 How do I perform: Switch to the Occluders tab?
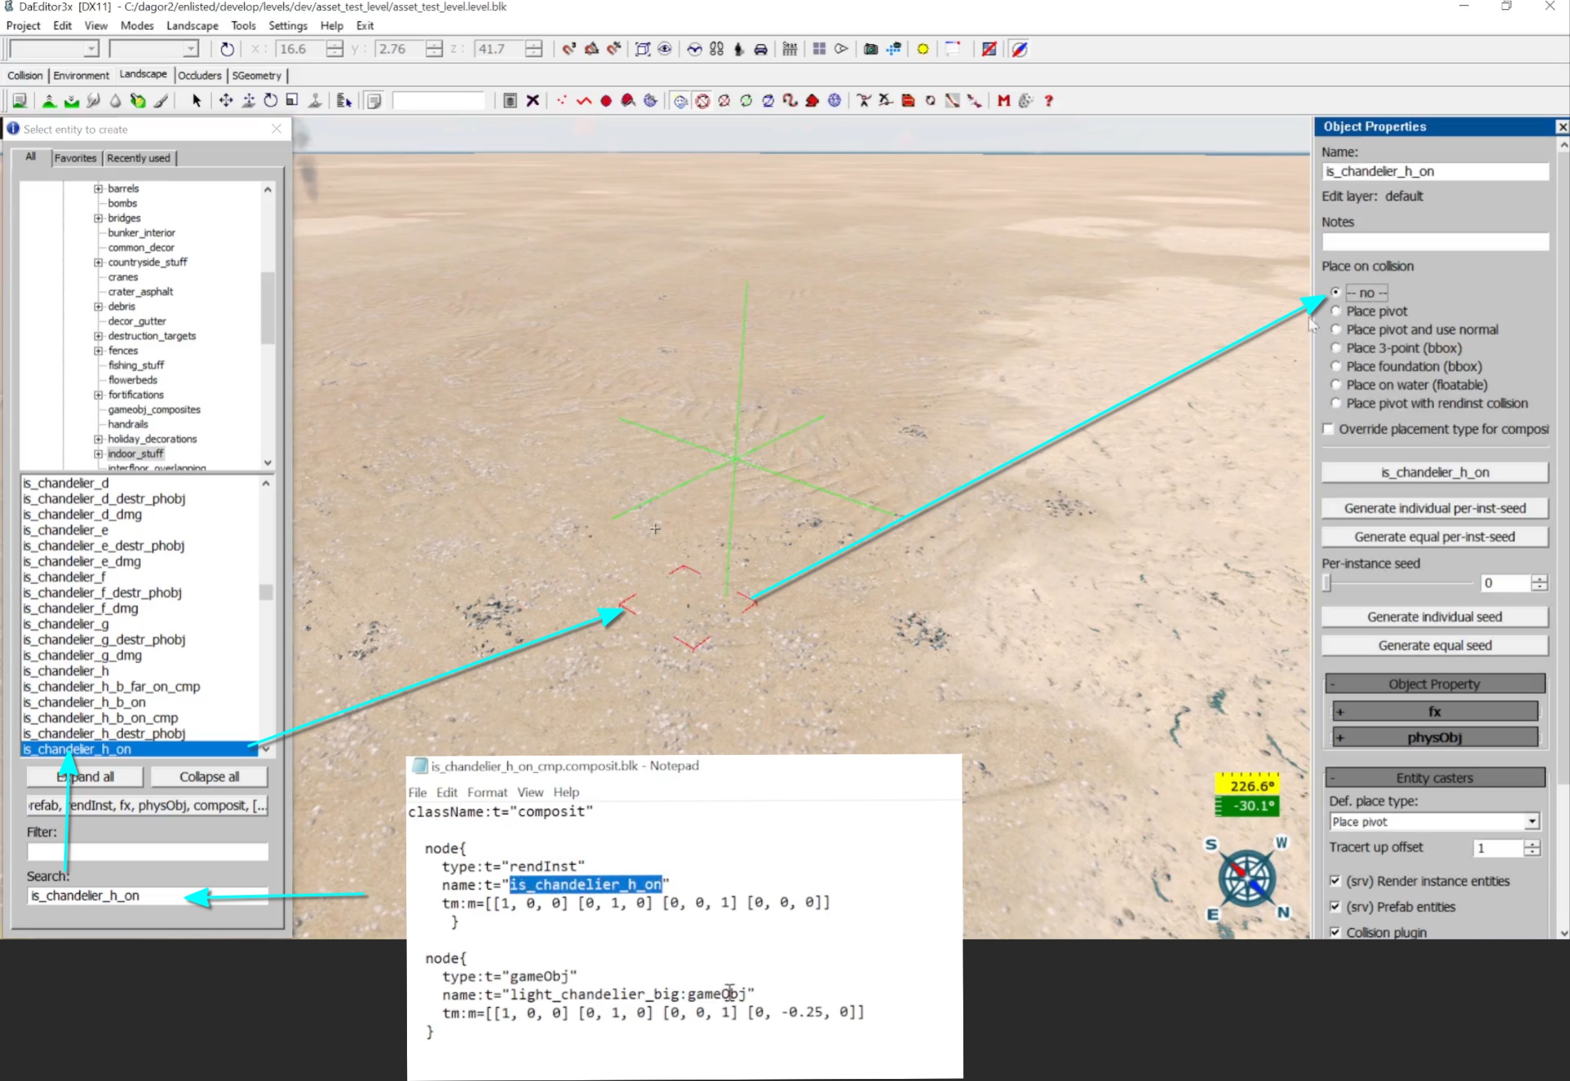click(x=199, y=75)
